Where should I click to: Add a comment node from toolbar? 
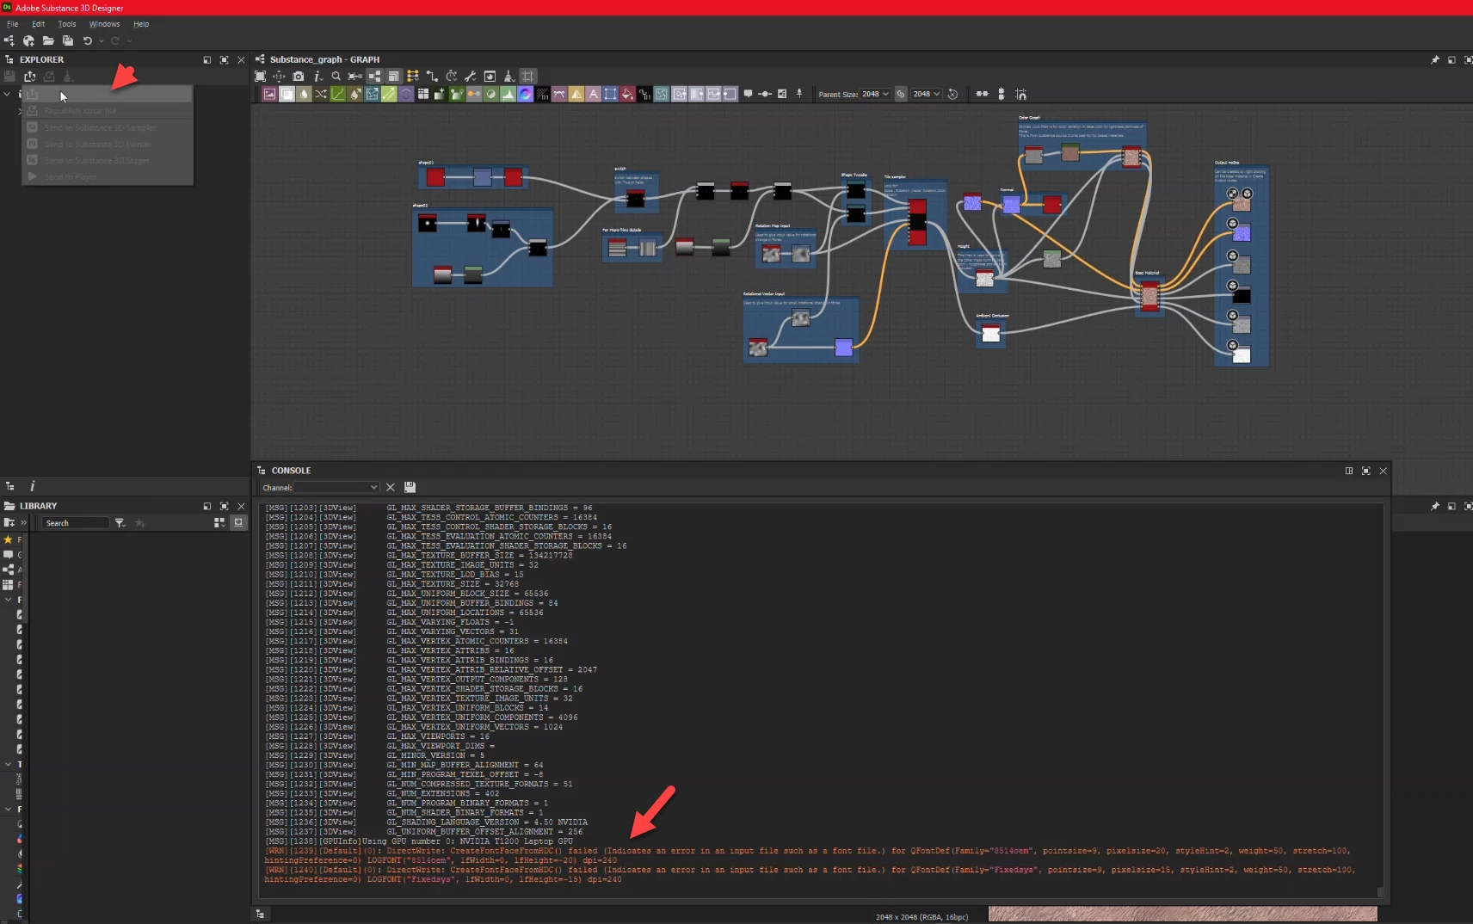748,94
